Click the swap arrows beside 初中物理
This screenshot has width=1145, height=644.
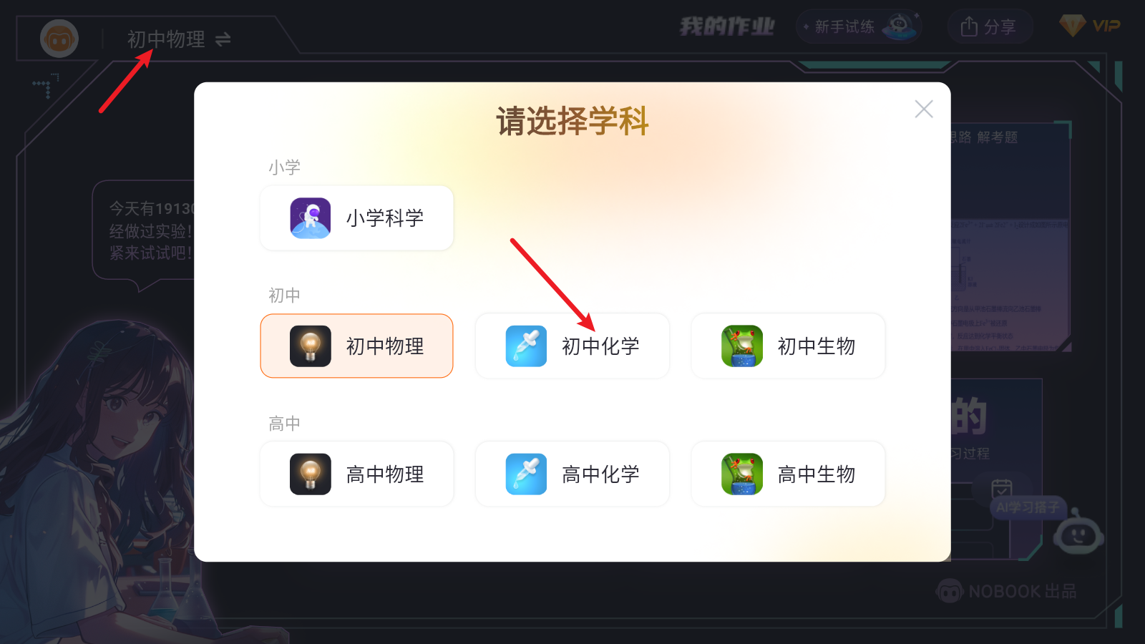coord(223,39)
